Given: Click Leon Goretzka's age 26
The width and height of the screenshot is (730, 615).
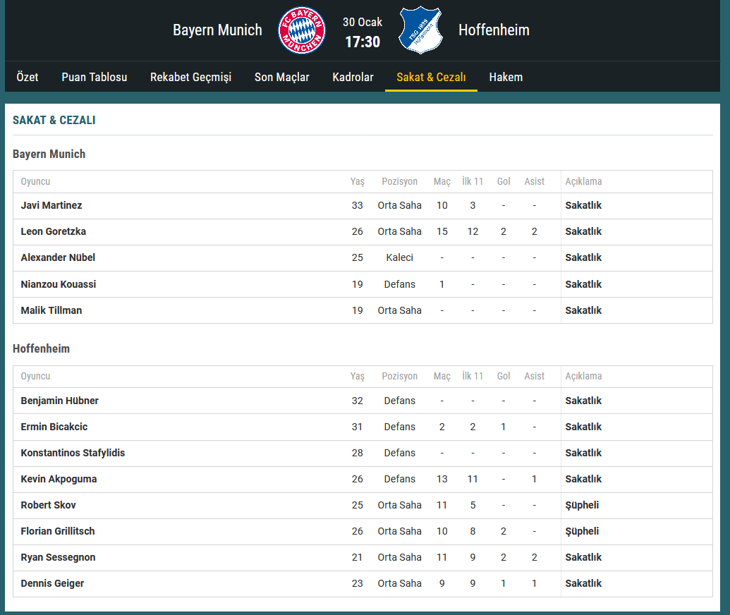Looking at the screenshot, I should point(357,231).
